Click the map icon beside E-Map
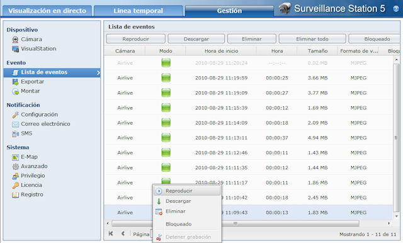 (x=15, y=157)
